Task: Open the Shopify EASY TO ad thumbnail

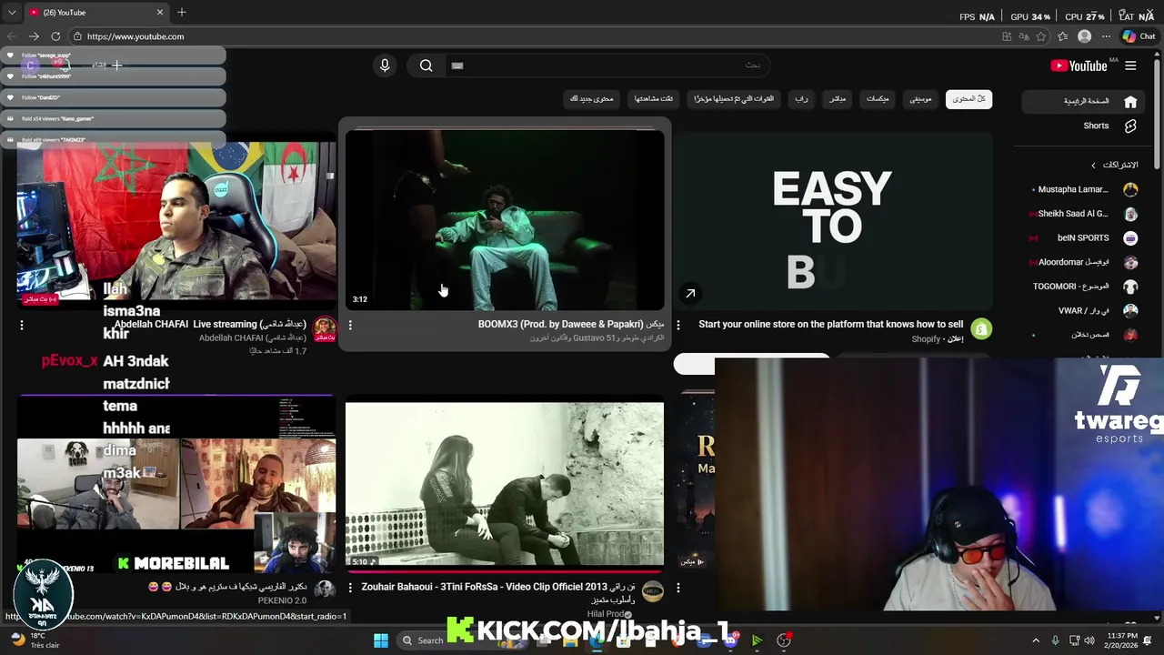Action: tap(832, 220)
